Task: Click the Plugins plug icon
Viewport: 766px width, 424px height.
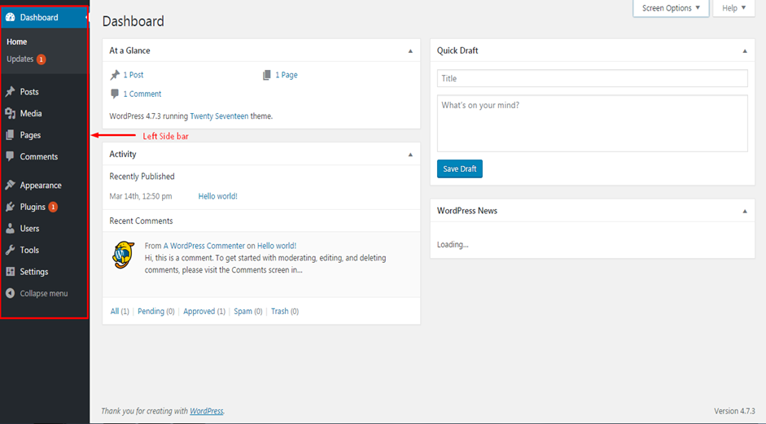Action: tap(11, 207)
